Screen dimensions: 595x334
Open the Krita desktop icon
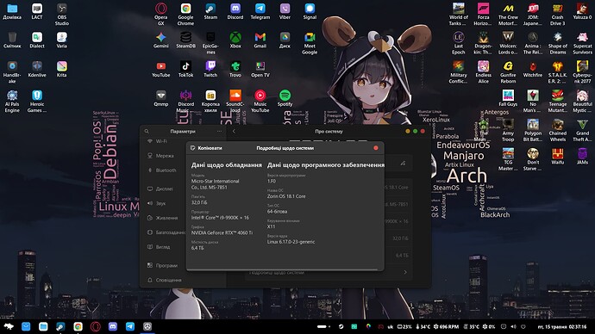62,70
